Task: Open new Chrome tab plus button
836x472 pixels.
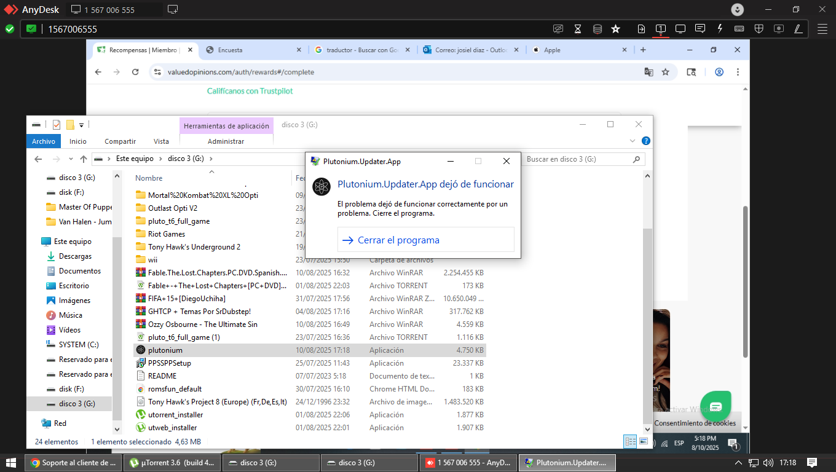Action: [643, 50]
